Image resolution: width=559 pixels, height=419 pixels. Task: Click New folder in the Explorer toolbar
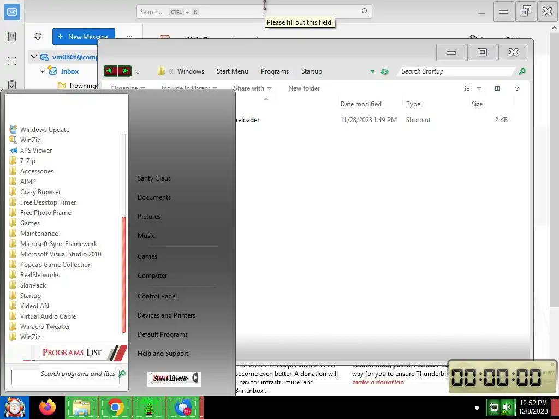(x=304, y=88)
